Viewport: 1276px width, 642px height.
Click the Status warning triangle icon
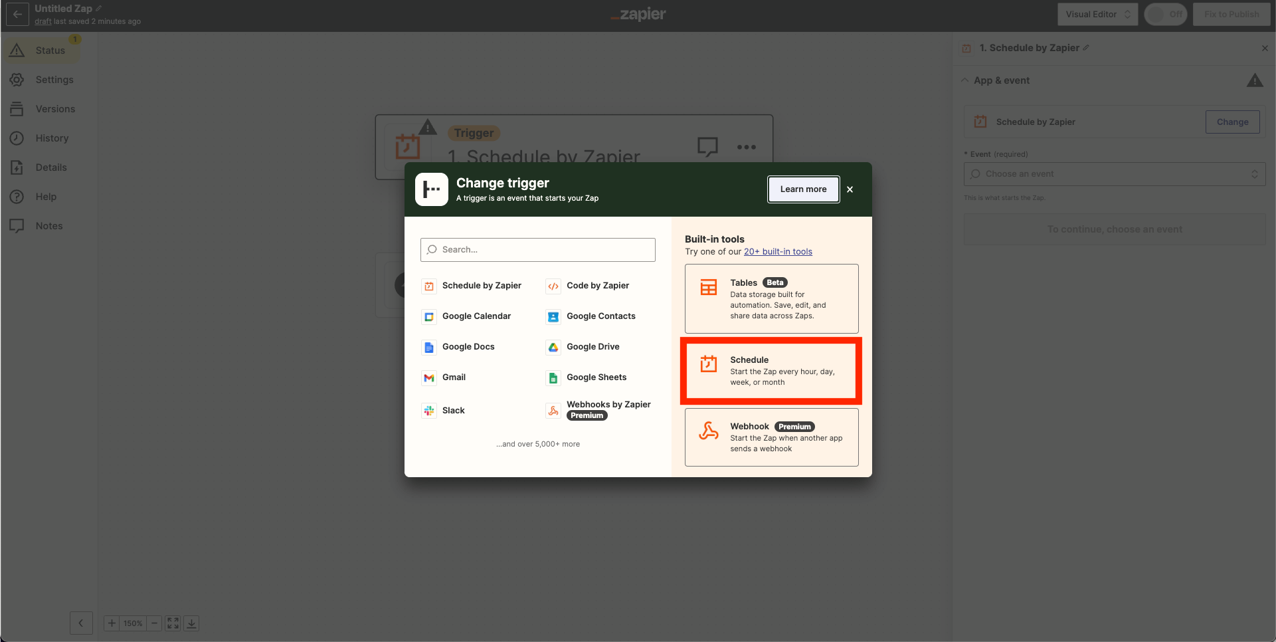17,51
